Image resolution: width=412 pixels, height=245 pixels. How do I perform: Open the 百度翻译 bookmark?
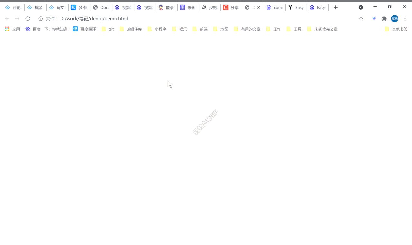pos(84,29)
